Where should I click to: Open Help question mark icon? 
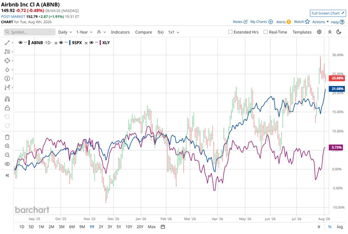pos(342,22)
